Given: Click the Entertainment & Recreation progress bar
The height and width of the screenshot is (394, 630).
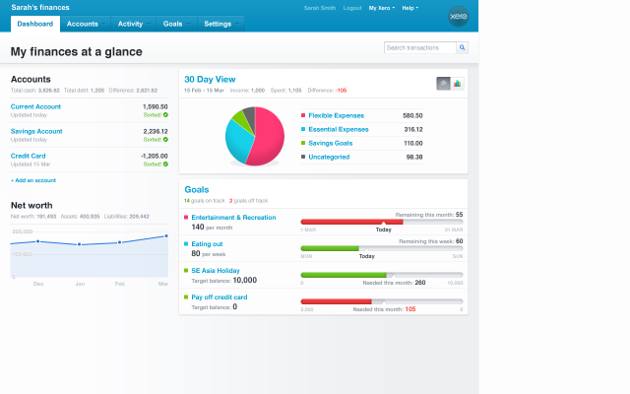Looking at the screenshot, I should (x=381, y=222).
